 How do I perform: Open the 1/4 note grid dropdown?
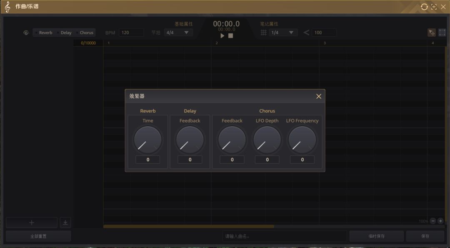tap(283, 33)
